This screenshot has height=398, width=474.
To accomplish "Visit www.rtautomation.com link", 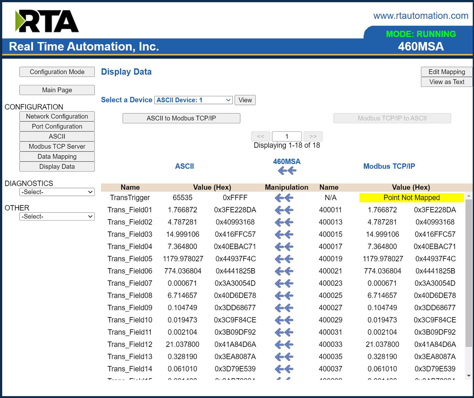I will tap(420, 16).
